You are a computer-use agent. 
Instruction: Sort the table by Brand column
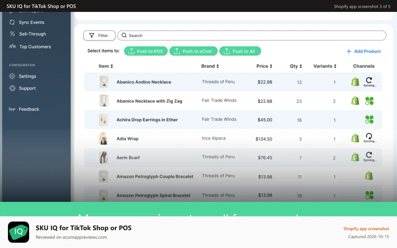[210, 66]
